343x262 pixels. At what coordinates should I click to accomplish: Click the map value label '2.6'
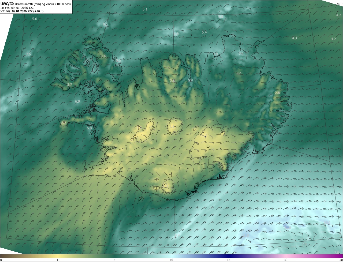[172, 81]
